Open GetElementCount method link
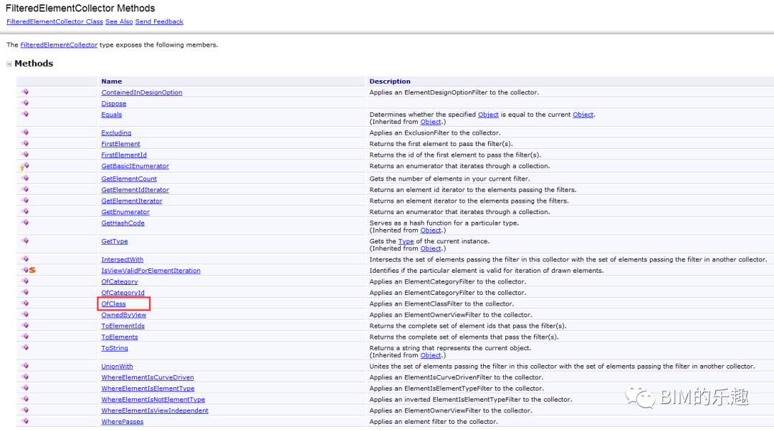The height and width of the screenshot is (431, 774). [129, 178]
